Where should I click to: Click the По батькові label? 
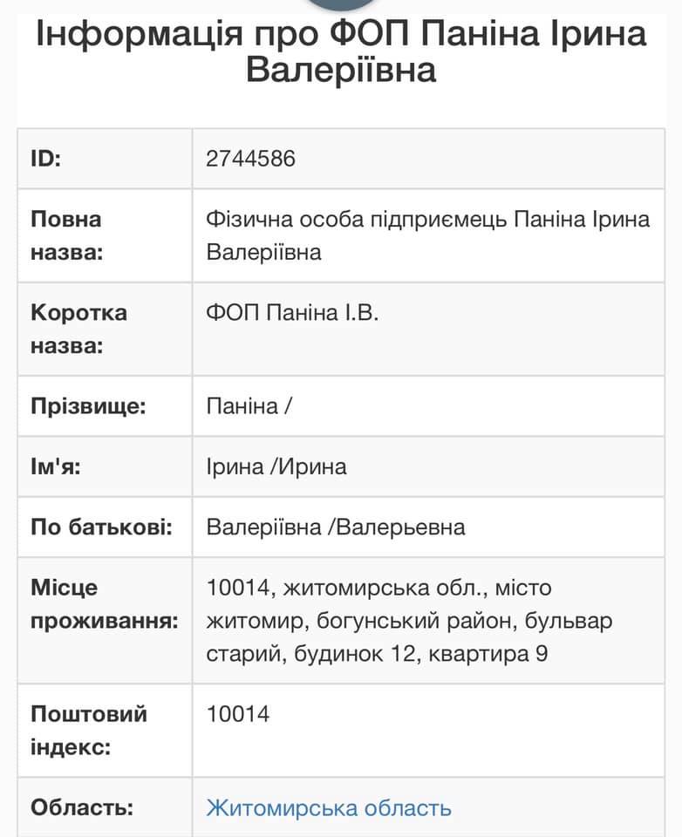(x=101, y=527)
